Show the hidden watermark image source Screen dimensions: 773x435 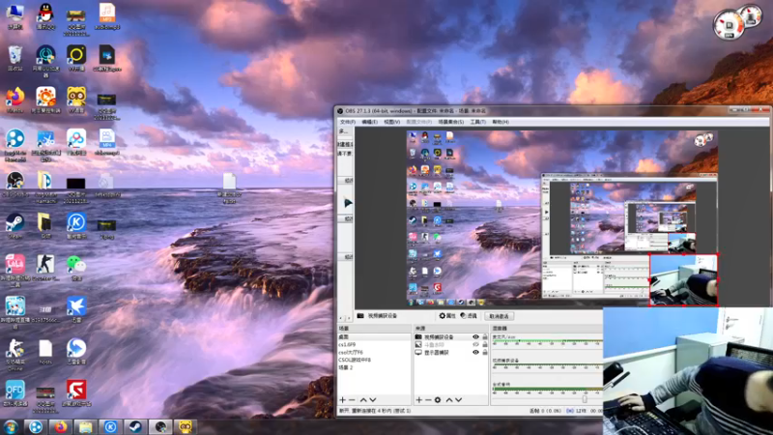coord(475,345)
